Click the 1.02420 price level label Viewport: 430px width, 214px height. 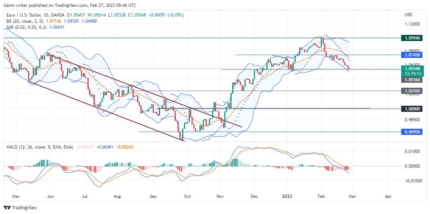click(x=413, y=91)
